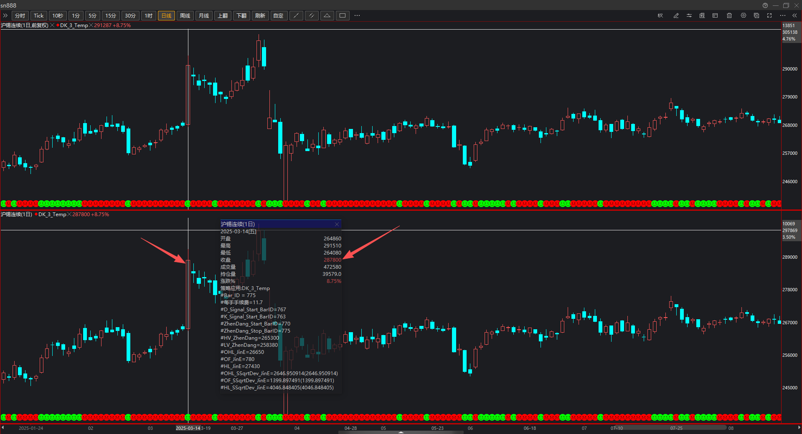Click the trash delete icon

[729, 16]
